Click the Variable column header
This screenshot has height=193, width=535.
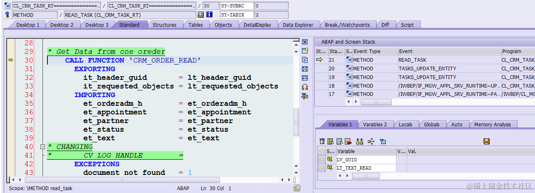click(x=366, y=151)
